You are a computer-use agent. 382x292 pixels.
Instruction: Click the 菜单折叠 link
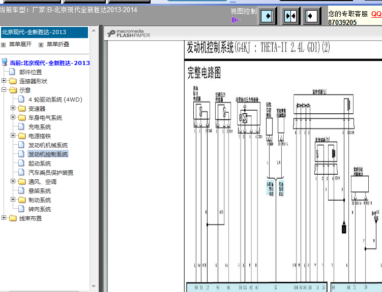pos(58,44)
